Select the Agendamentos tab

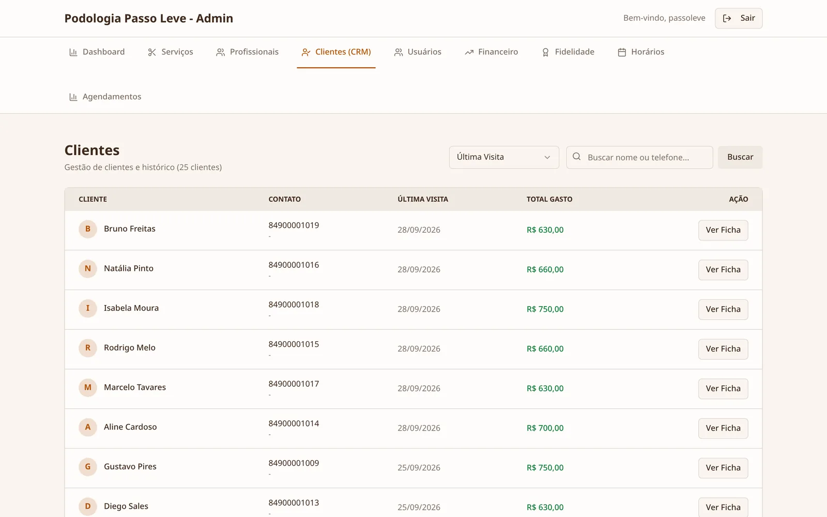click(x=105, y=97)
